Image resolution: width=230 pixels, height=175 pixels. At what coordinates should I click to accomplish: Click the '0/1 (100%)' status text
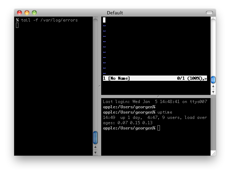[x=190, y=78]
